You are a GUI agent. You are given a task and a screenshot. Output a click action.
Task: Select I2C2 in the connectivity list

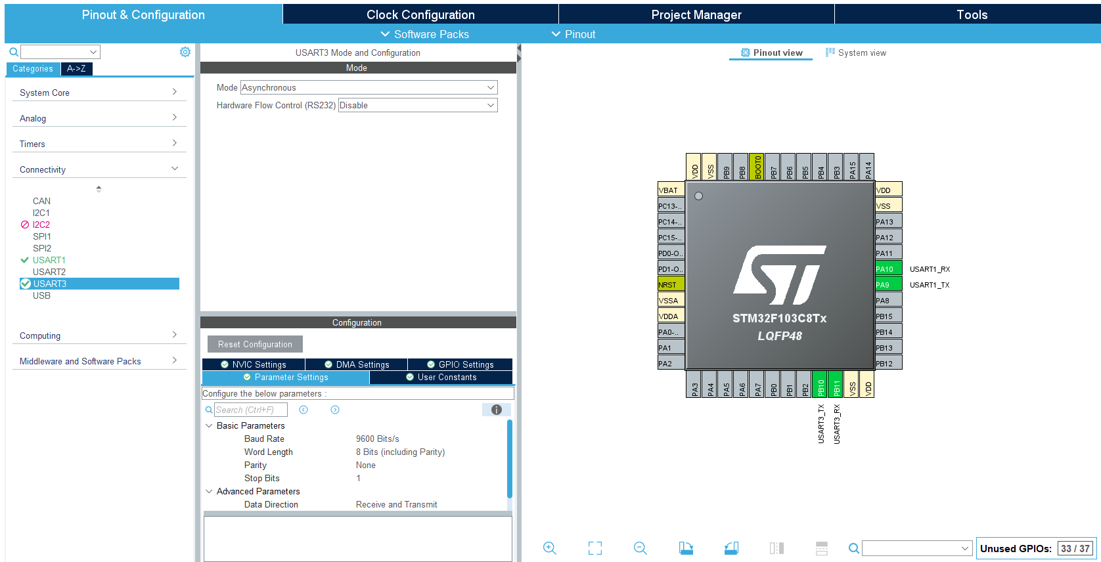(41, 225)
